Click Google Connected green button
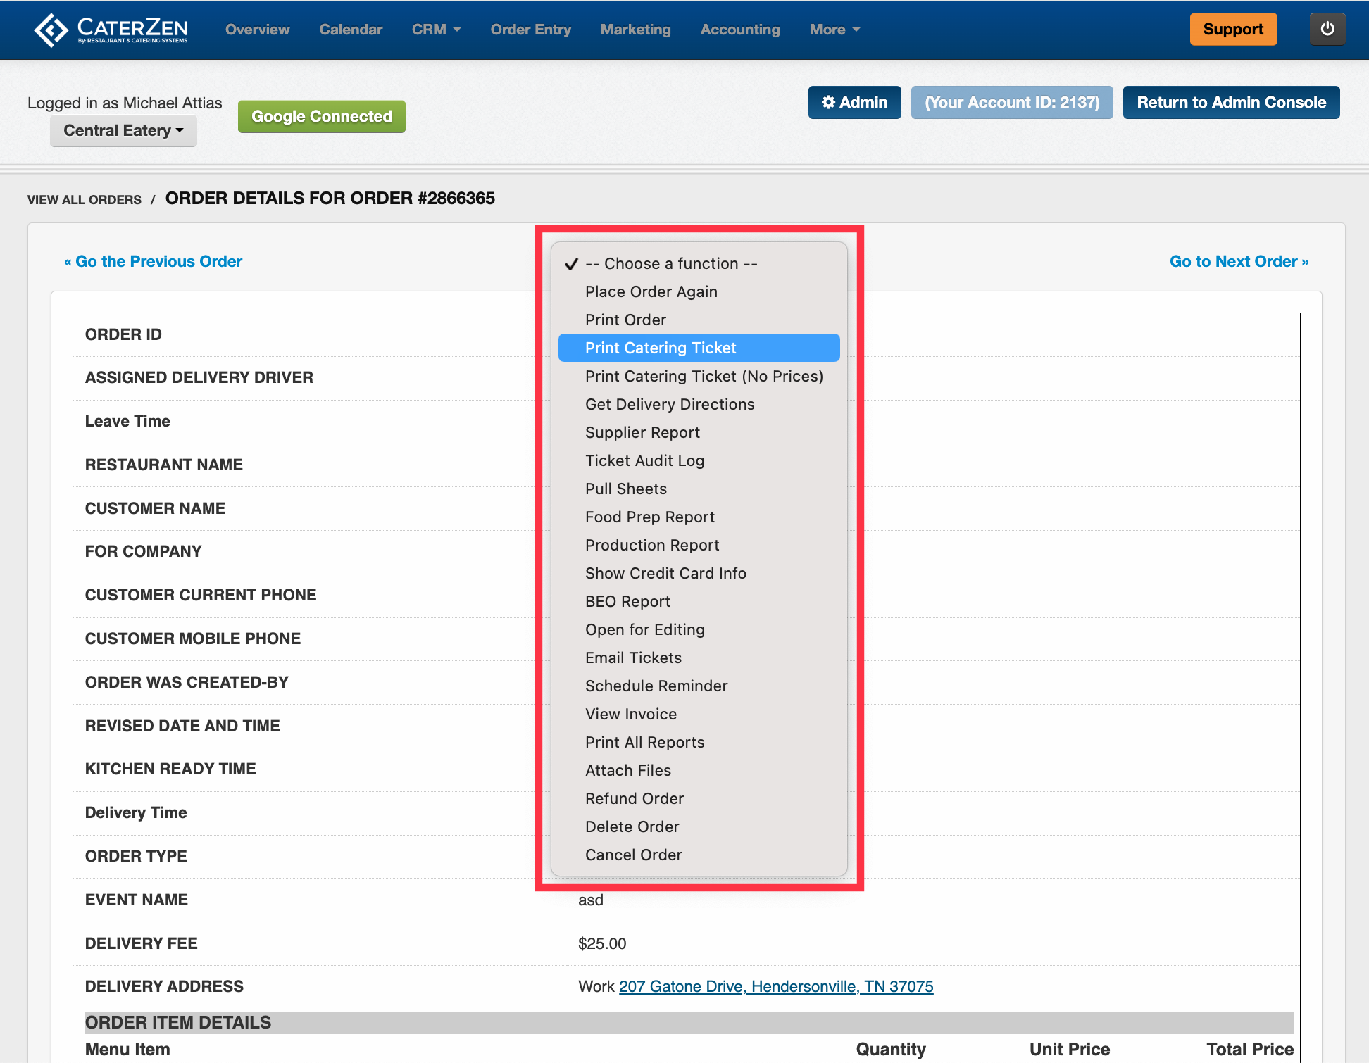Viewport: 1369px width, 1063px height. tap(321, 117)
